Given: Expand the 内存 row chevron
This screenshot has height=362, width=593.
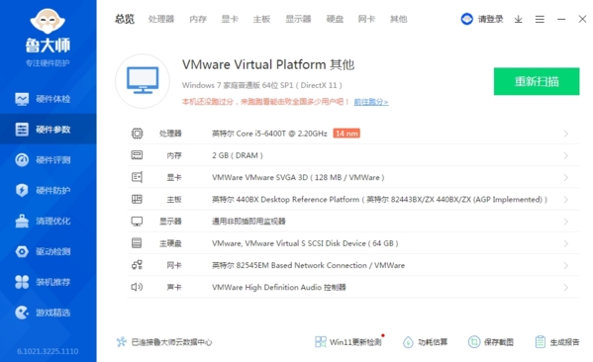Looking at the screenshot, I should coord(565,155).
